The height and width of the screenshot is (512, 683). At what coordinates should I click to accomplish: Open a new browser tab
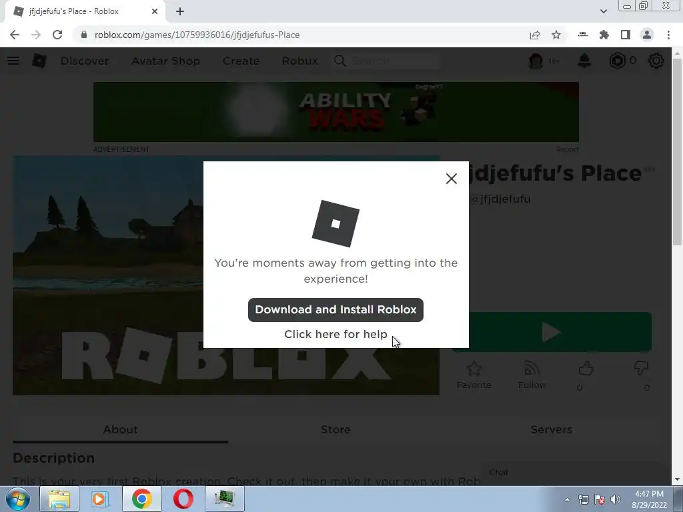pyautogui.click(x=180, y=11)
